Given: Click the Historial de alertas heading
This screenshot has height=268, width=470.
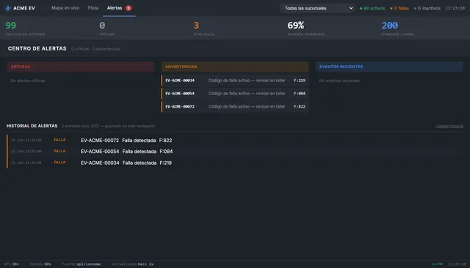Looking at the screenshot, I should point(32,126).
